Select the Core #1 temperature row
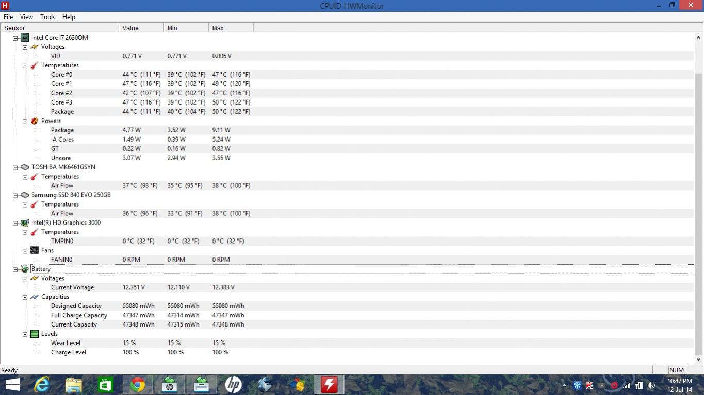704x395 pixels. coord(61,84)
